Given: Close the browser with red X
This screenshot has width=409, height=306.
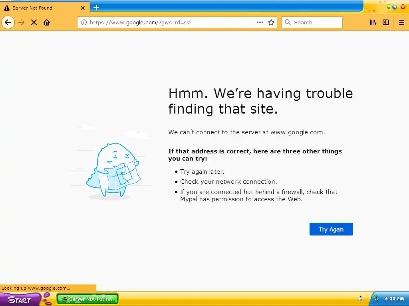Looking at the screenshot, I should point(403,7).
